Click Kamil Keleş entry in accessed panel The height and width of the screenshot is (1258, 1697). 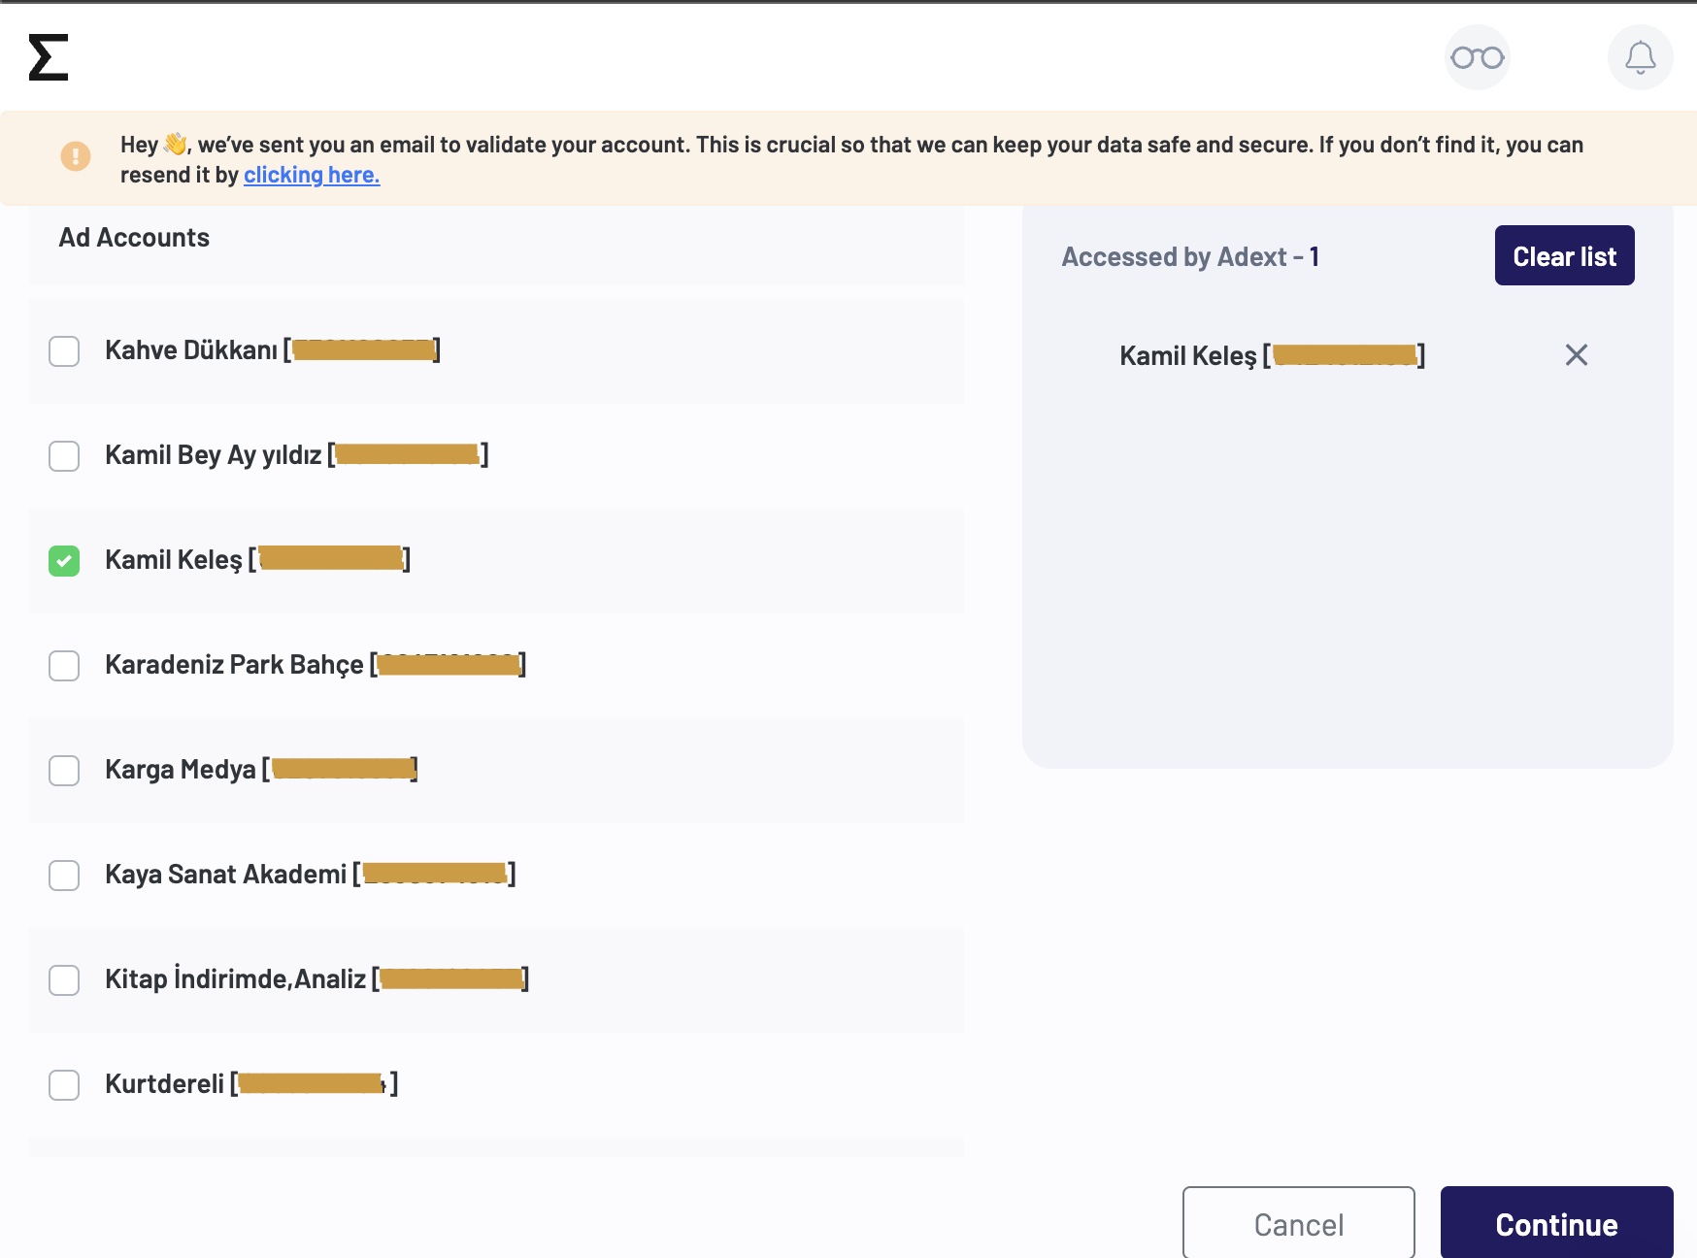pos(1272,355)
